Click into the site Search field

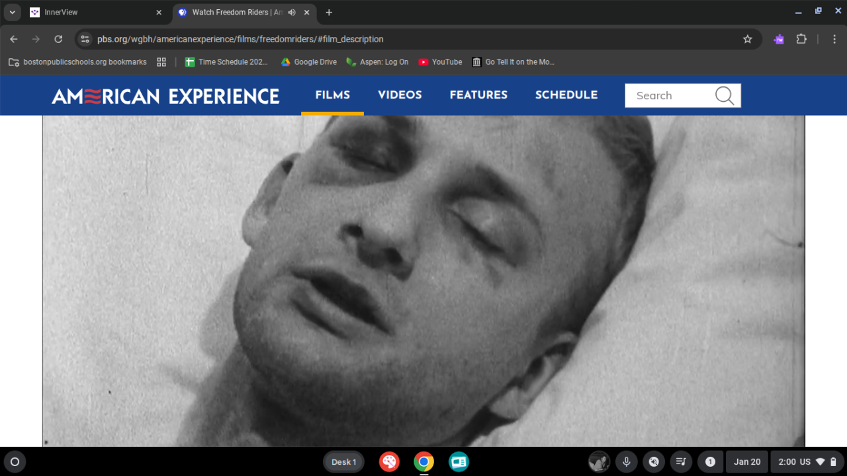tap(668, 95)
